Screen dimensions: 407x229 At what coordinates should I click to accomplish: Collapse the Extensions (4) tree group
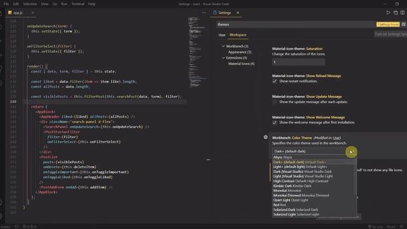[x=223, y=58]
